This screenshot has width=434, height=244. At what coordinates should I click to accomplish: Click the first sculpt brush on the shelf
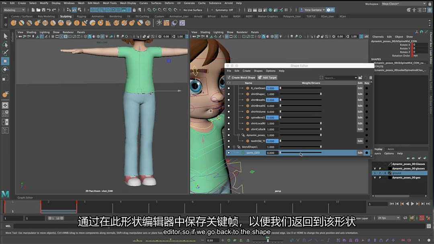(14, 23)
